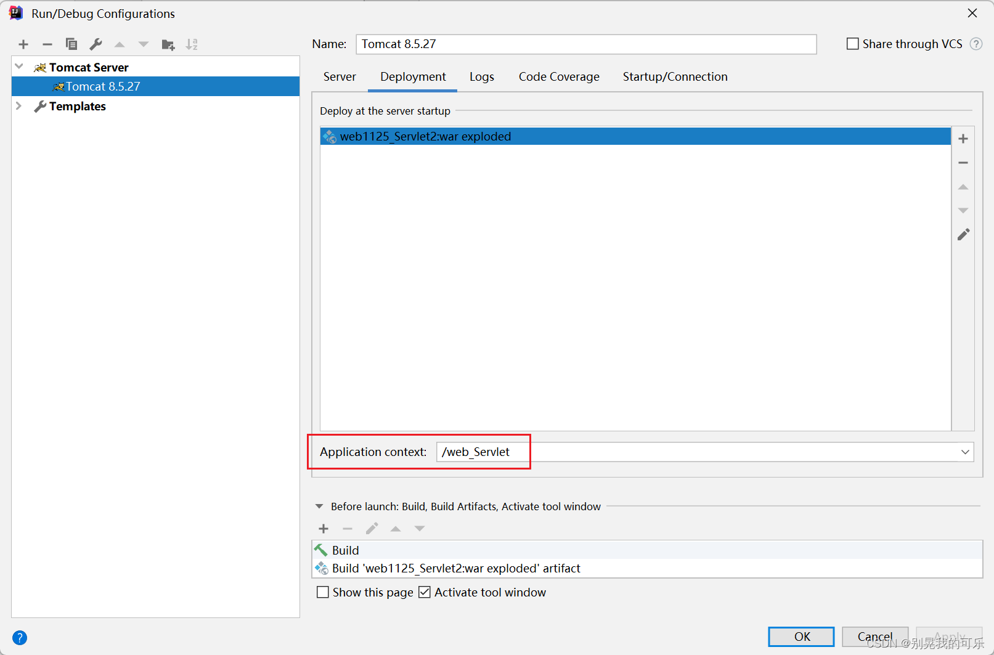Expand the Templates tree node
This screenshot has width=994, height=655.
[x=19, y=106]
